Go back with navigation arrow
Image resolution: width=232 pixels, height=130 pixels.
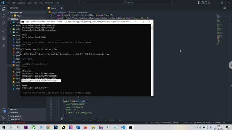(x=79, y=3)
